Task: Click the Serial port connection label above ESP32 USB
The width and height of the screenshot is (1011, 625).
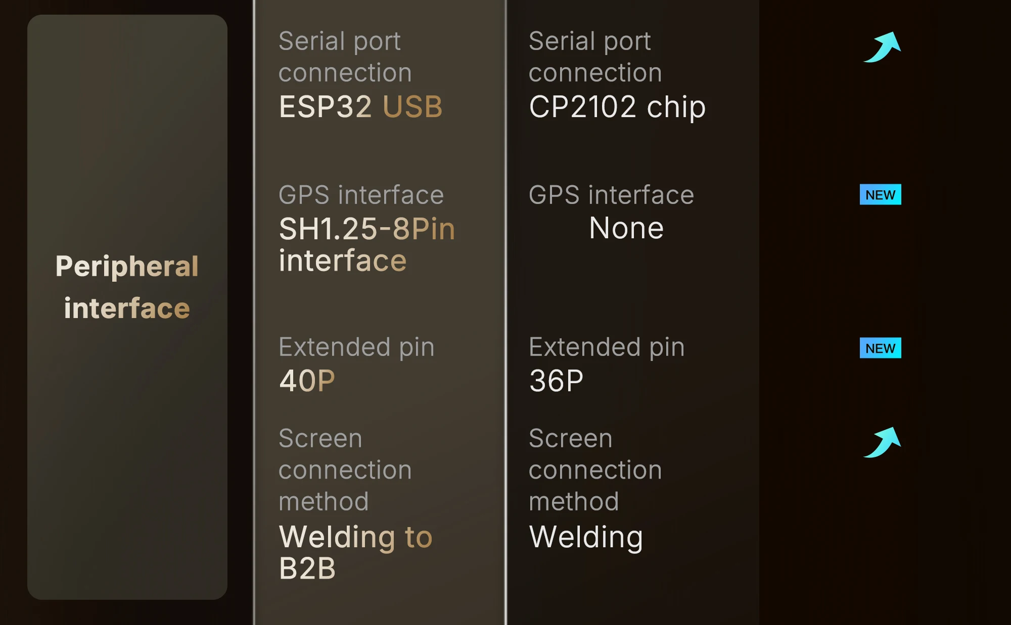Action: [345, 57]
